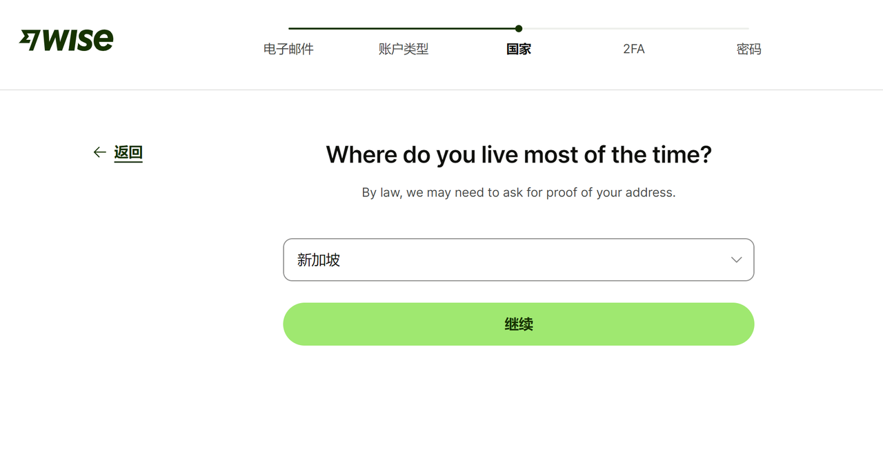This screenshot has width=883, height=469.
Task: Click the Wise wordmark in header
Action: click(77, 40)
